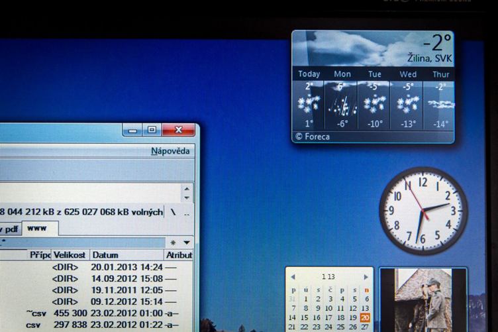Click the analog clock gadget

423,211
